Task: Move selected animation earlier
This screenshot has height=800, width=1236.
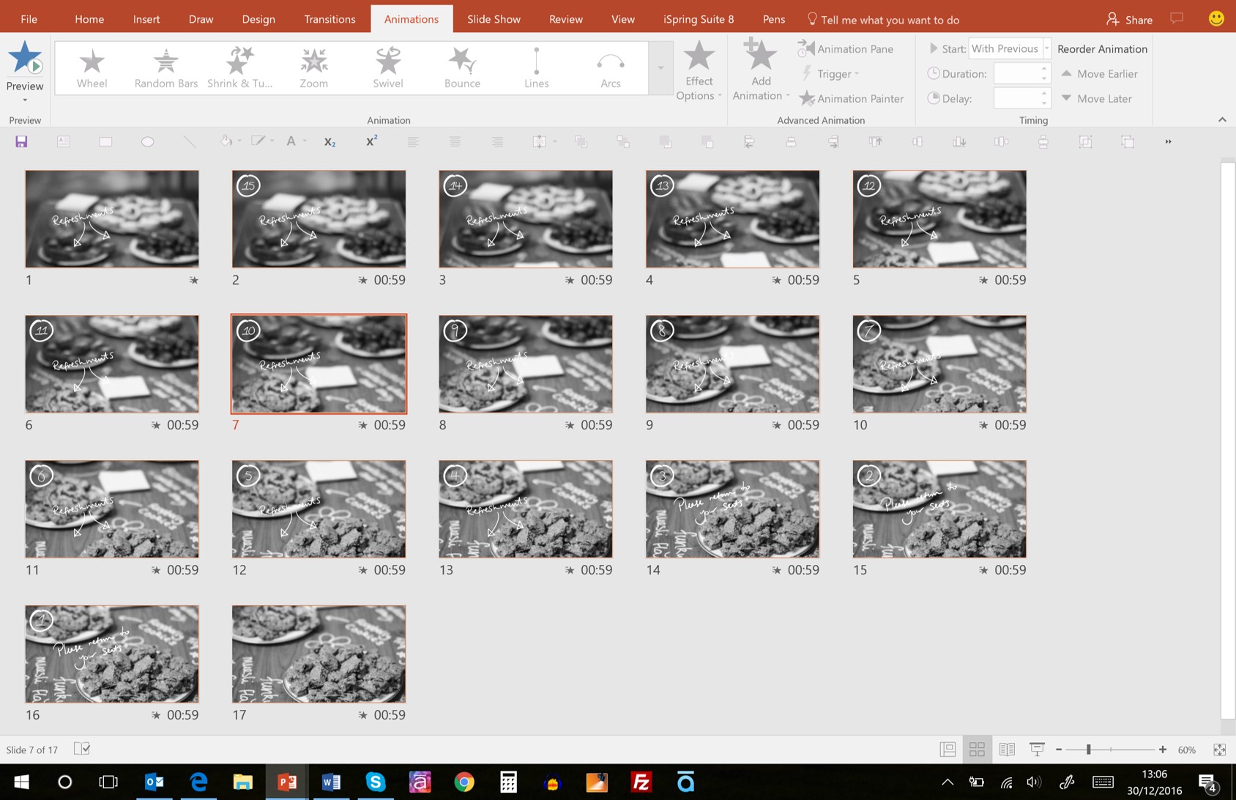Action: [x=1101, y=73]
